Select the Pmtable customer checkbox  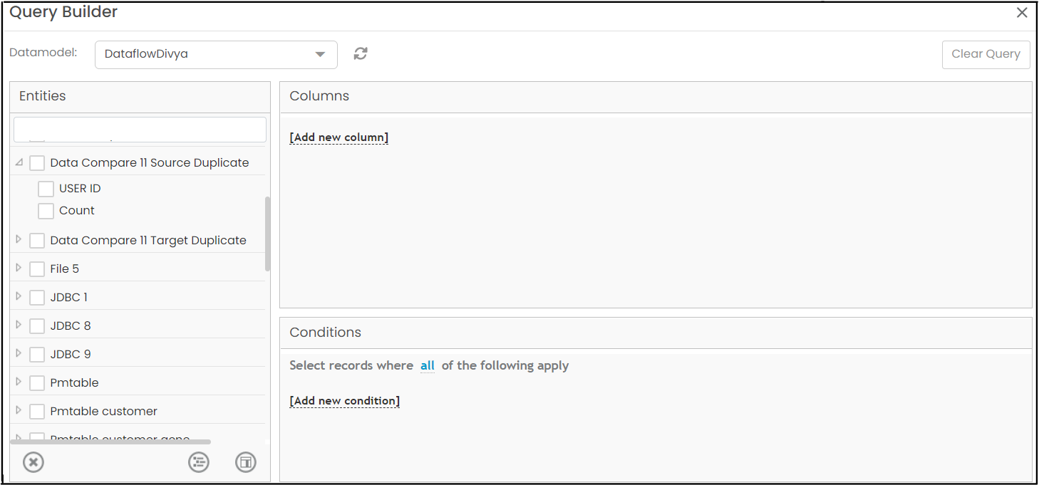pos(37,412)
